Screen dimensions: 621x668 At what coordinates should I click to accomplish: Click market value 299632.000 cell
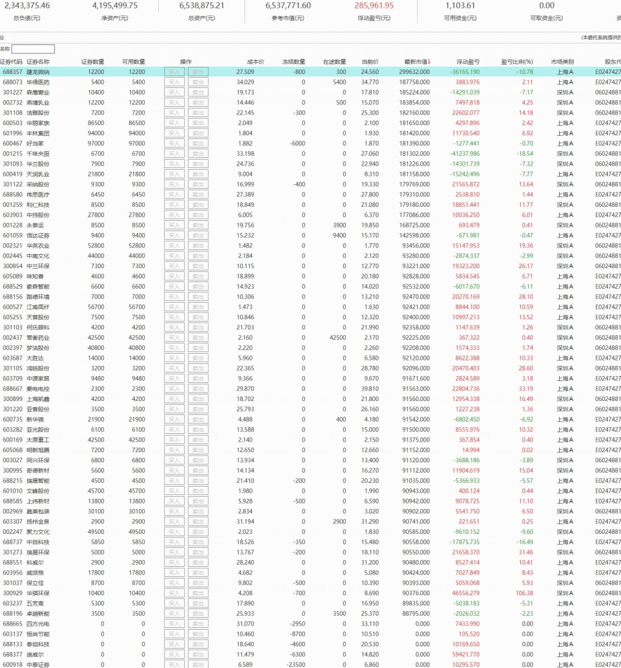click(x=414, y=72)
